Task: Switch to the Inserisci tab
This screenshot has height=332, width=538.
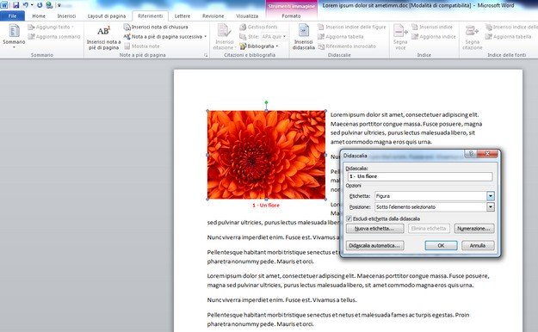Action: pyautogui.click(x=66, y=15)
